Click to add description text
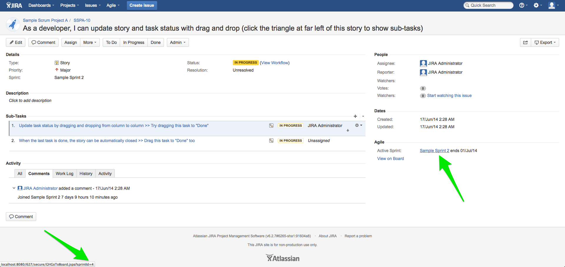Image resolution: width=565 pixels, height=267 pixels. click(x=30, y=100)
